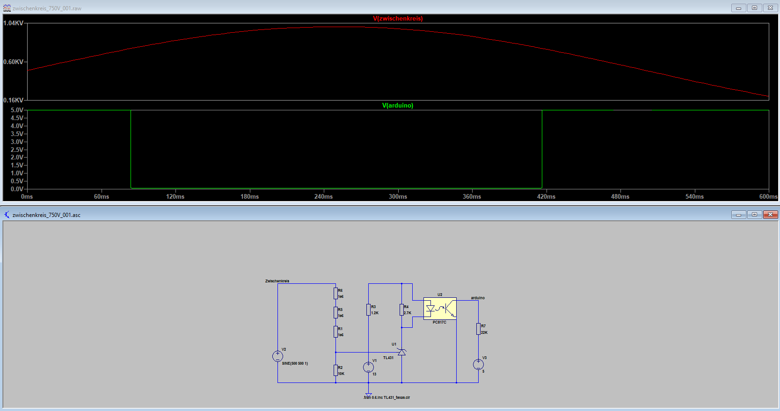
Task: Click the 0.16KV vertical axis label
Action: [13, 100]
